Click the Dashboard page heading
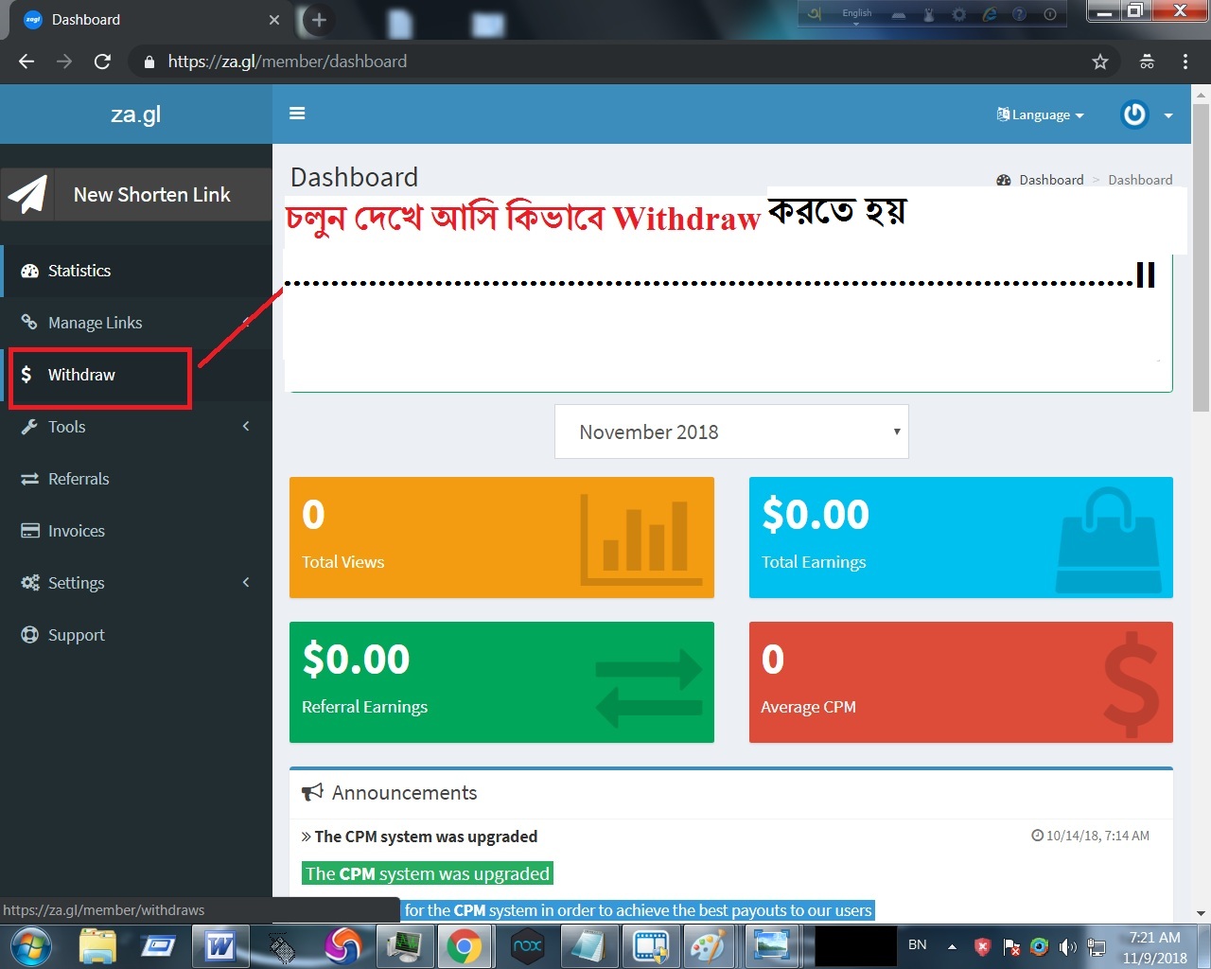1211x969 pixels. pos(354,177)
